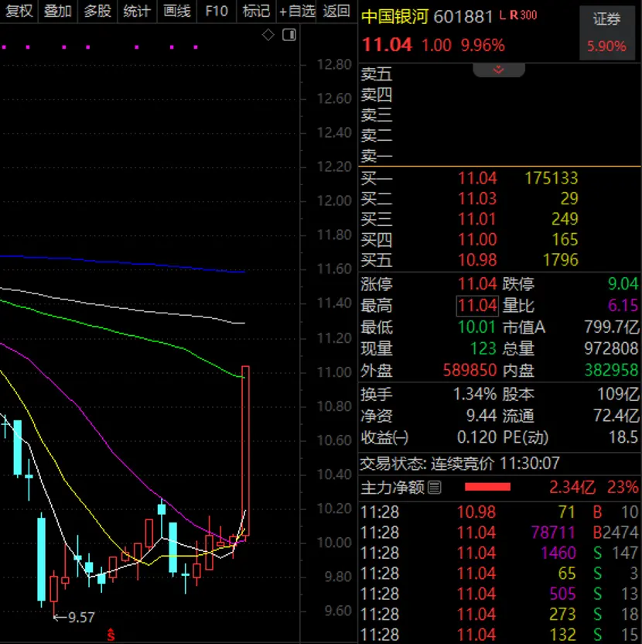Image resolution: width=642 pixels, height=644 pixels.
Task: Click 标记 to mark this stock
Action: pos(256,11)
